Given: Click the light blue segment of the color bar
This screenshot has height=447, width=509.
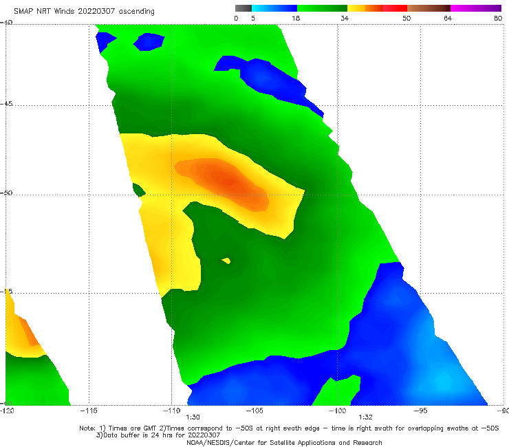Looking at the screenshot, I should coord(260,8).
